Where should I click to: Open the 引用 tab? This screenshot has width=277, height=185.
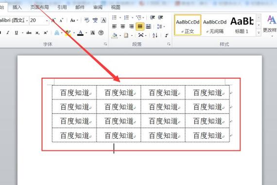(62, 7)
